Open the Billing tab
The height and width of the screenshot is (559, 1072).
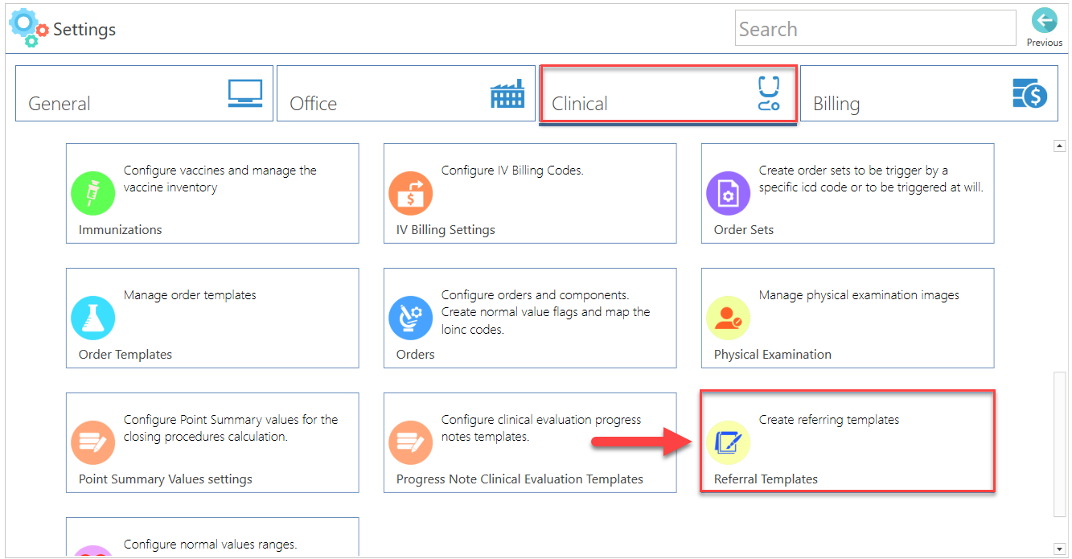tap(929, 93)
